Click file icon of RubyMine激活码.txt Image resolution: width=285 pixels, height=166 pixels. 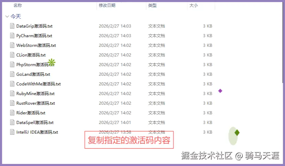pyautogui.click(x=12, y=94)
